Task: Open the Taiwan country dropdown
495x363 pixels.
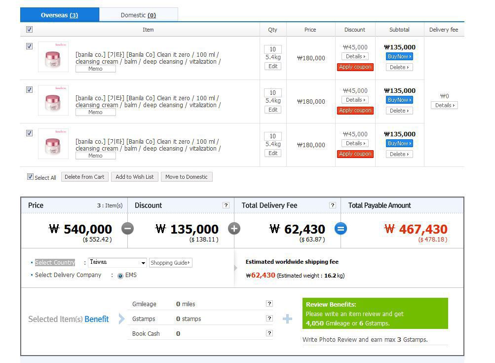Action: (x=117, y=262)
